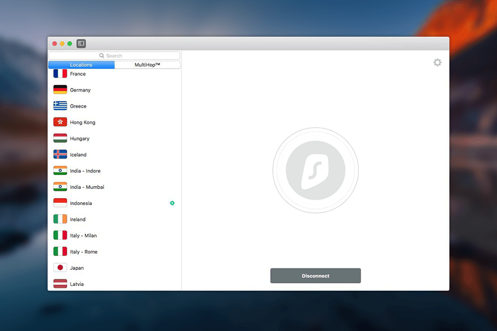Select Italy - Rome location
Screen dimensions: 497x331
(x=114, y=251)
